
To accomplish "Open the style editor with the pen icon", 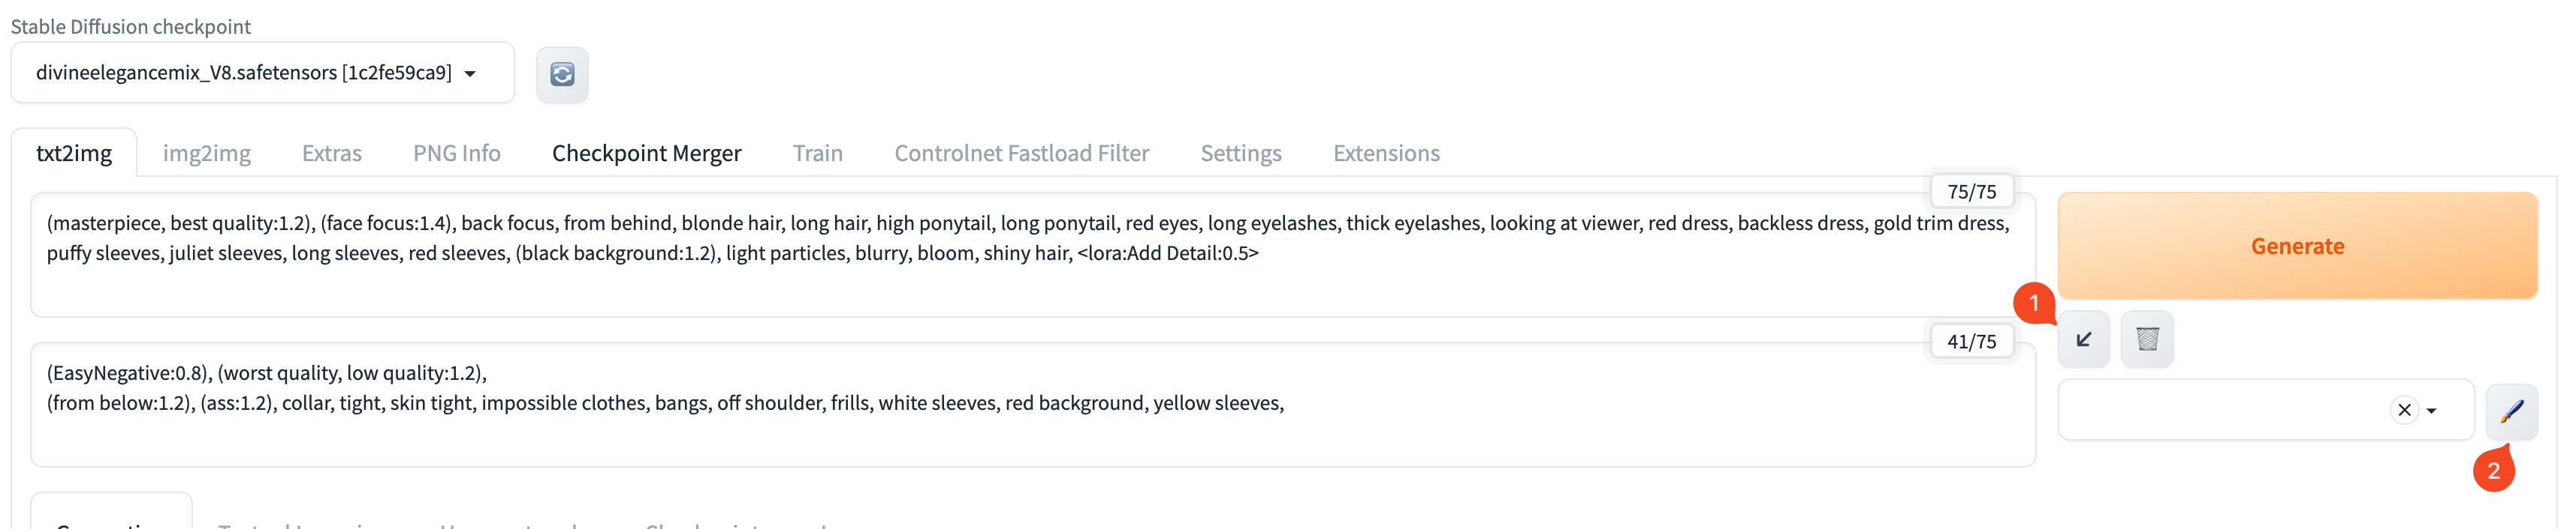I will click(x=2511, y=410).
